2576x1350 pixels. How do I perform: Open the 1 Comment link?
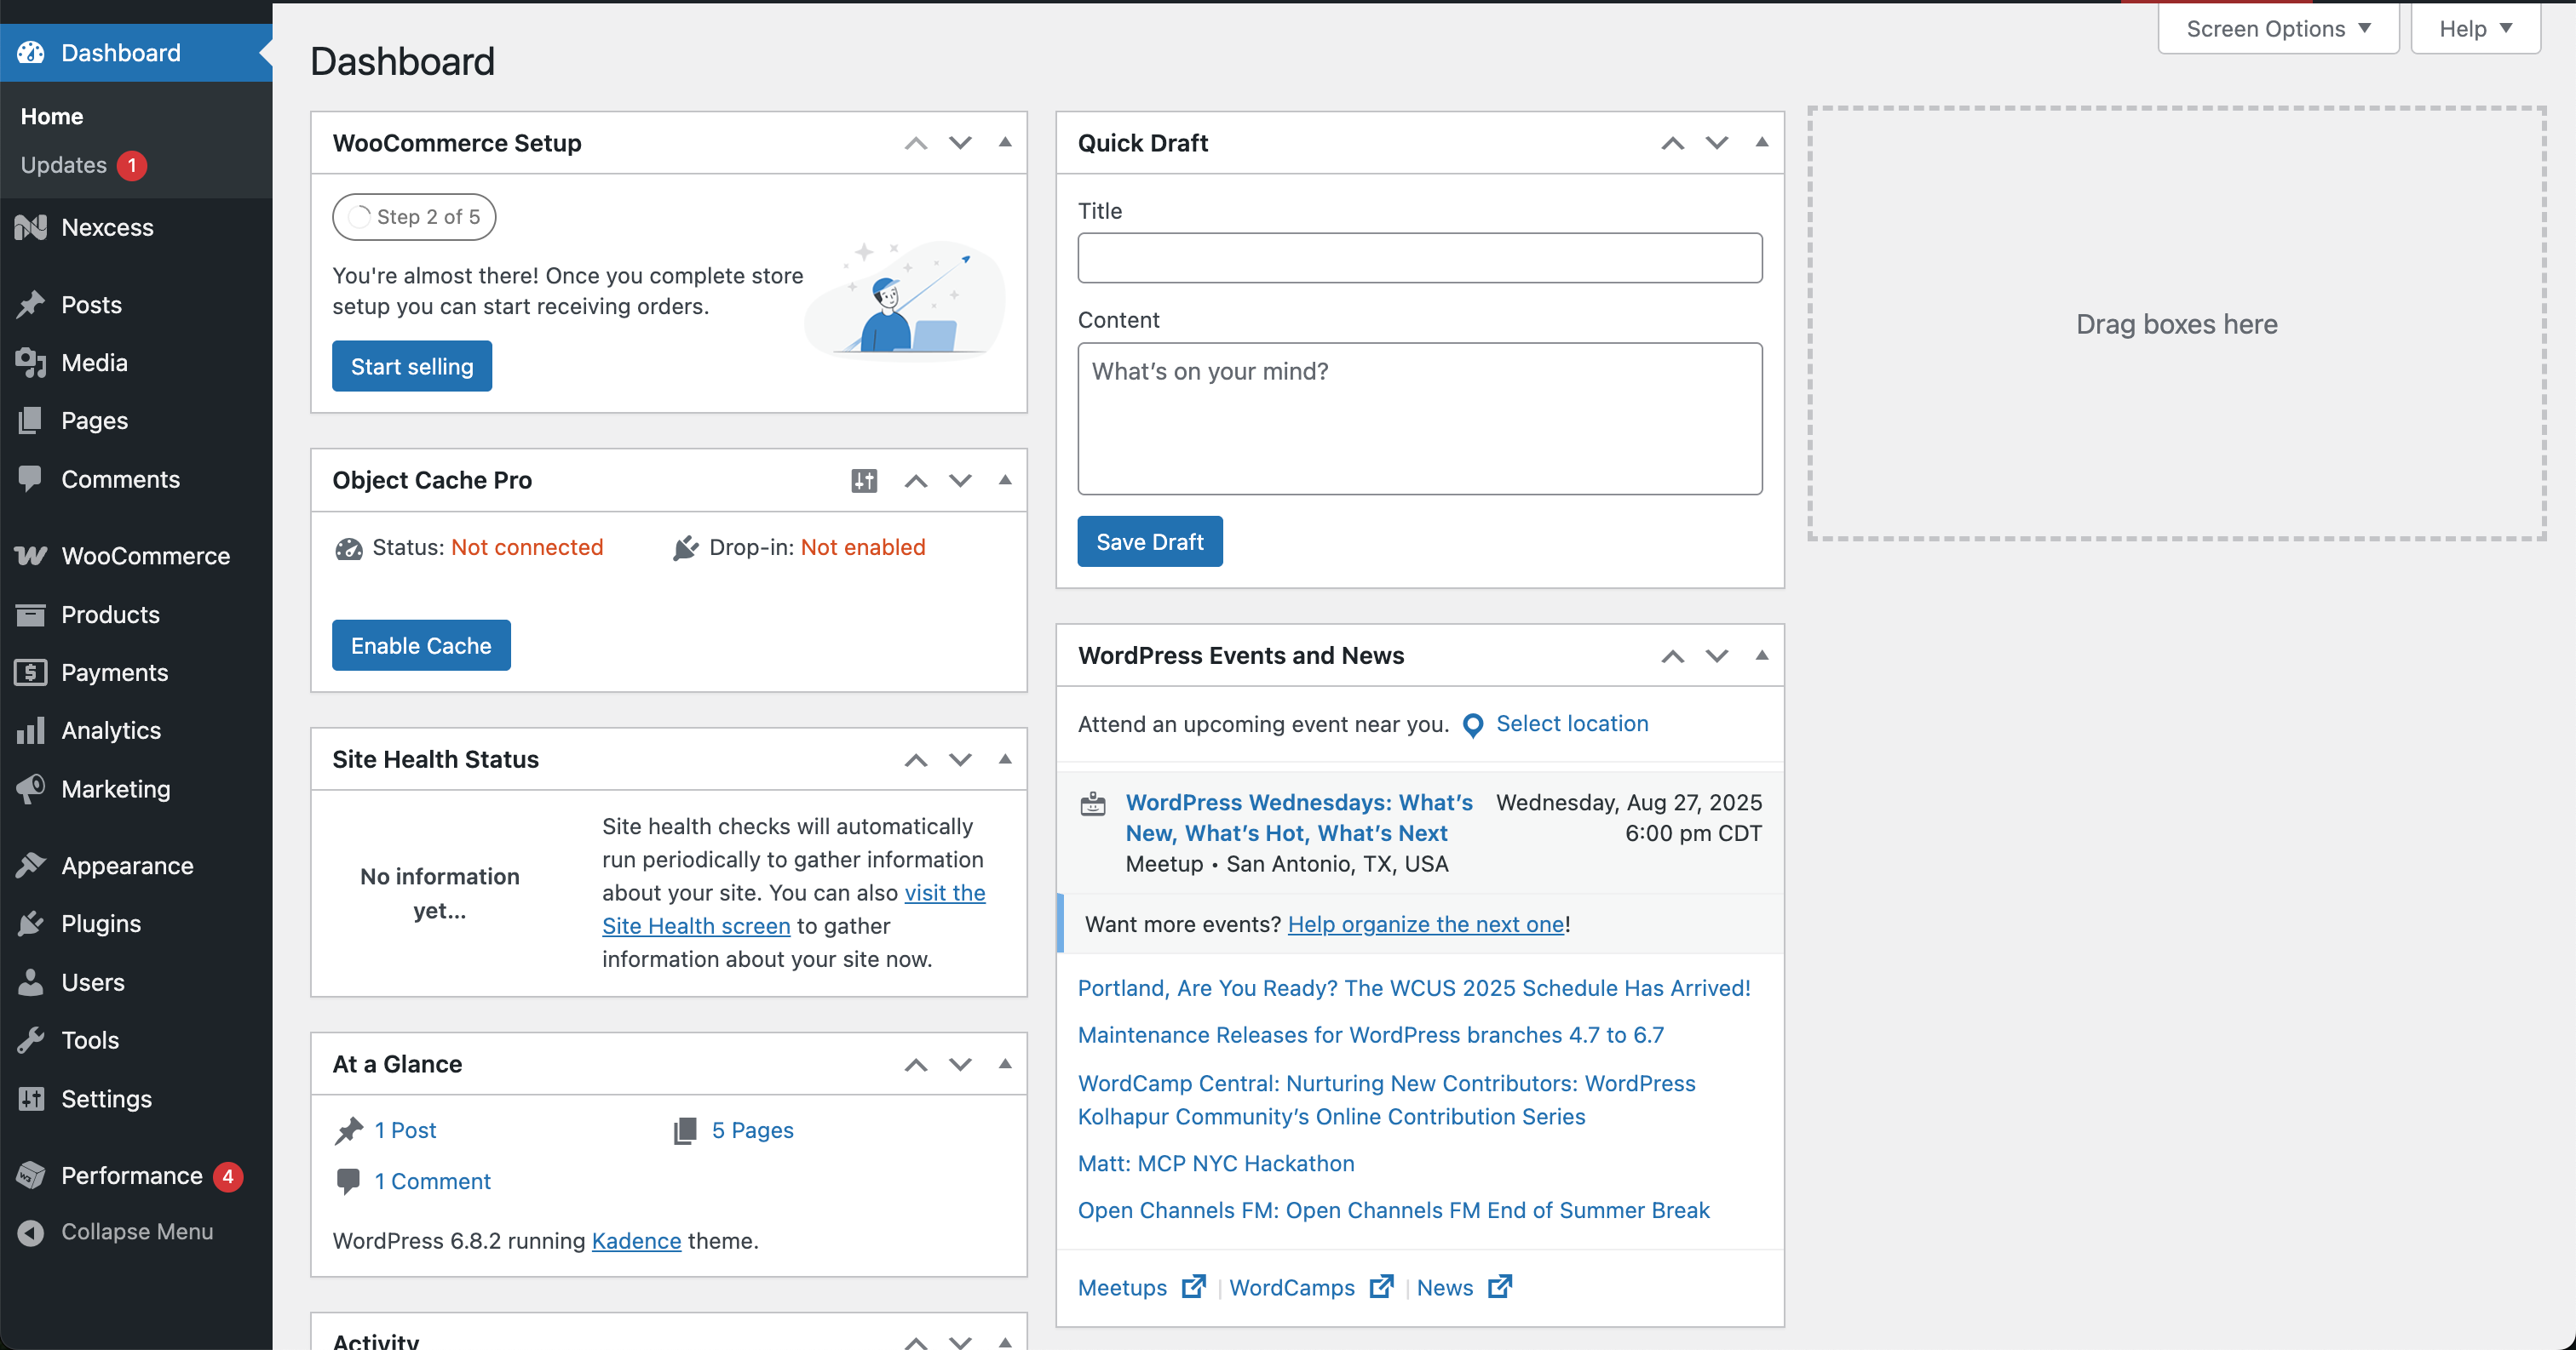pyautogui.click(x=432, y=1181)
